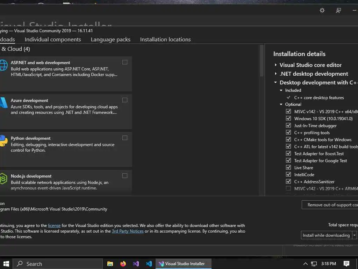This screenshot has width=358, height=269.
Task: Switch to Installation locations tab
Action: [165, 39]
